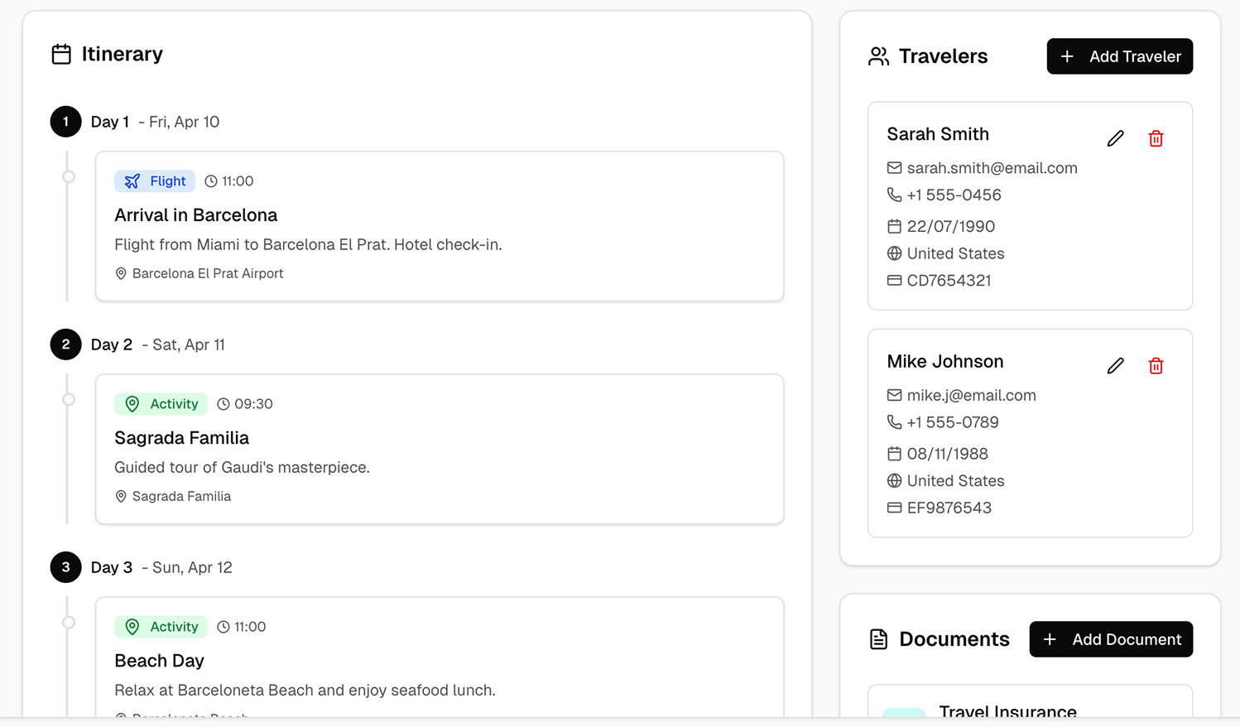Click the Travelers people icon
The image size is (1240, 727).
pos(878,56)
